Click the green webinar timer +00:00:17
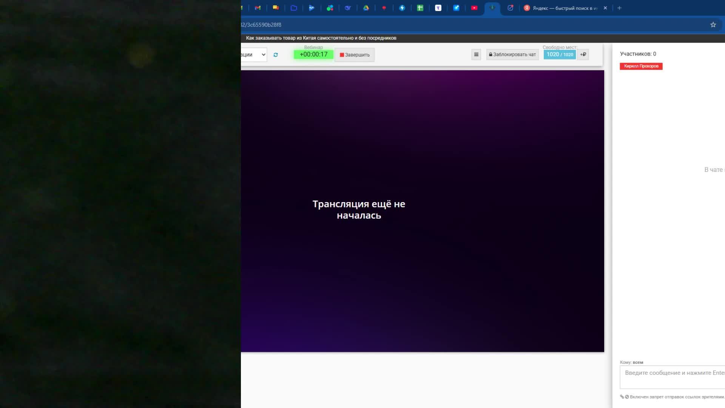The height and width of the screenshot is (408, 725). pyautogui.click(x=313, y=54)
